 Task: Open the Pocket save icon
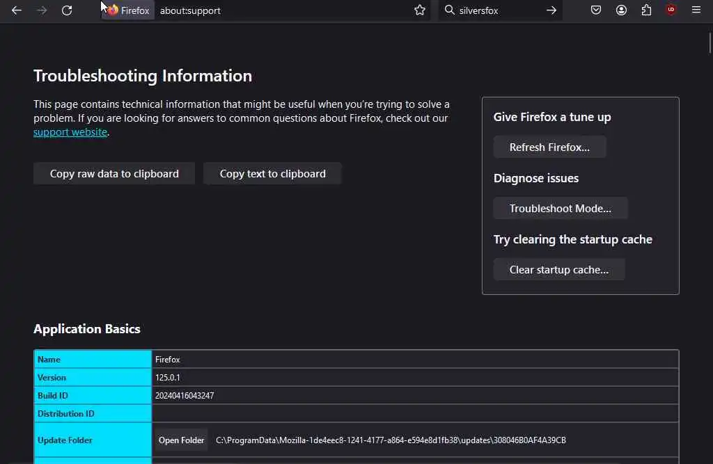[596, 10]
